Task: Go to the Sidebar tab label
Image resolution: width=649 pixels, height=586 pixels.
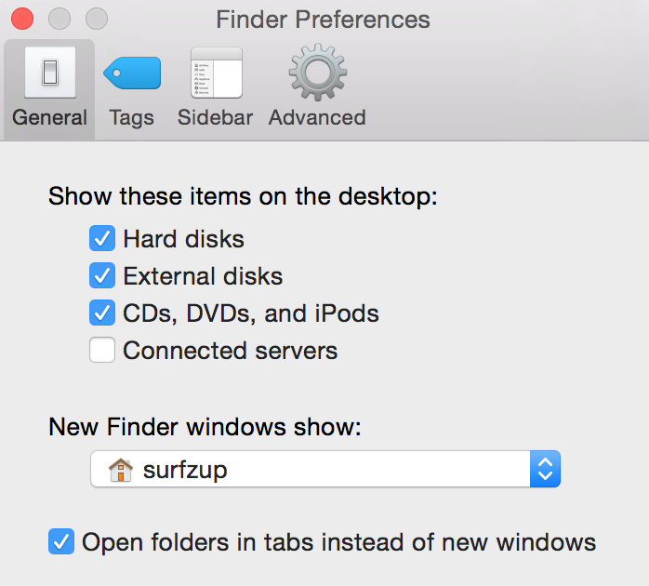Action: [216, 118]
